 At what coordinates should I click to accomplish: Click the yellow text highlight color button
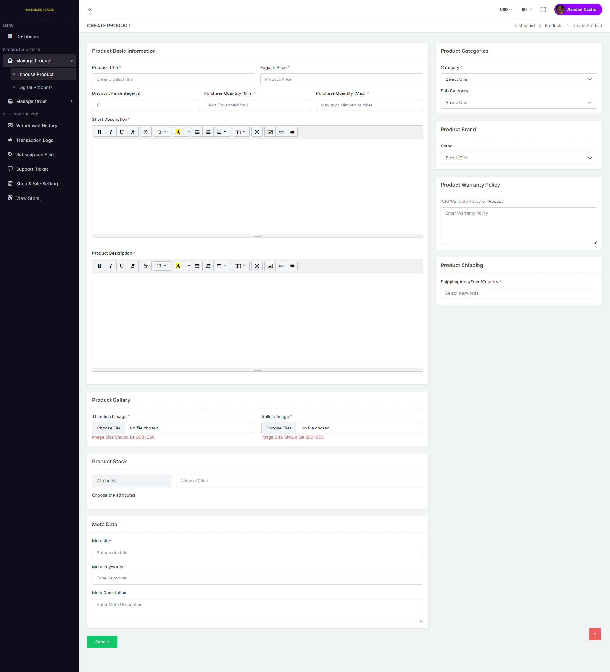178,132
